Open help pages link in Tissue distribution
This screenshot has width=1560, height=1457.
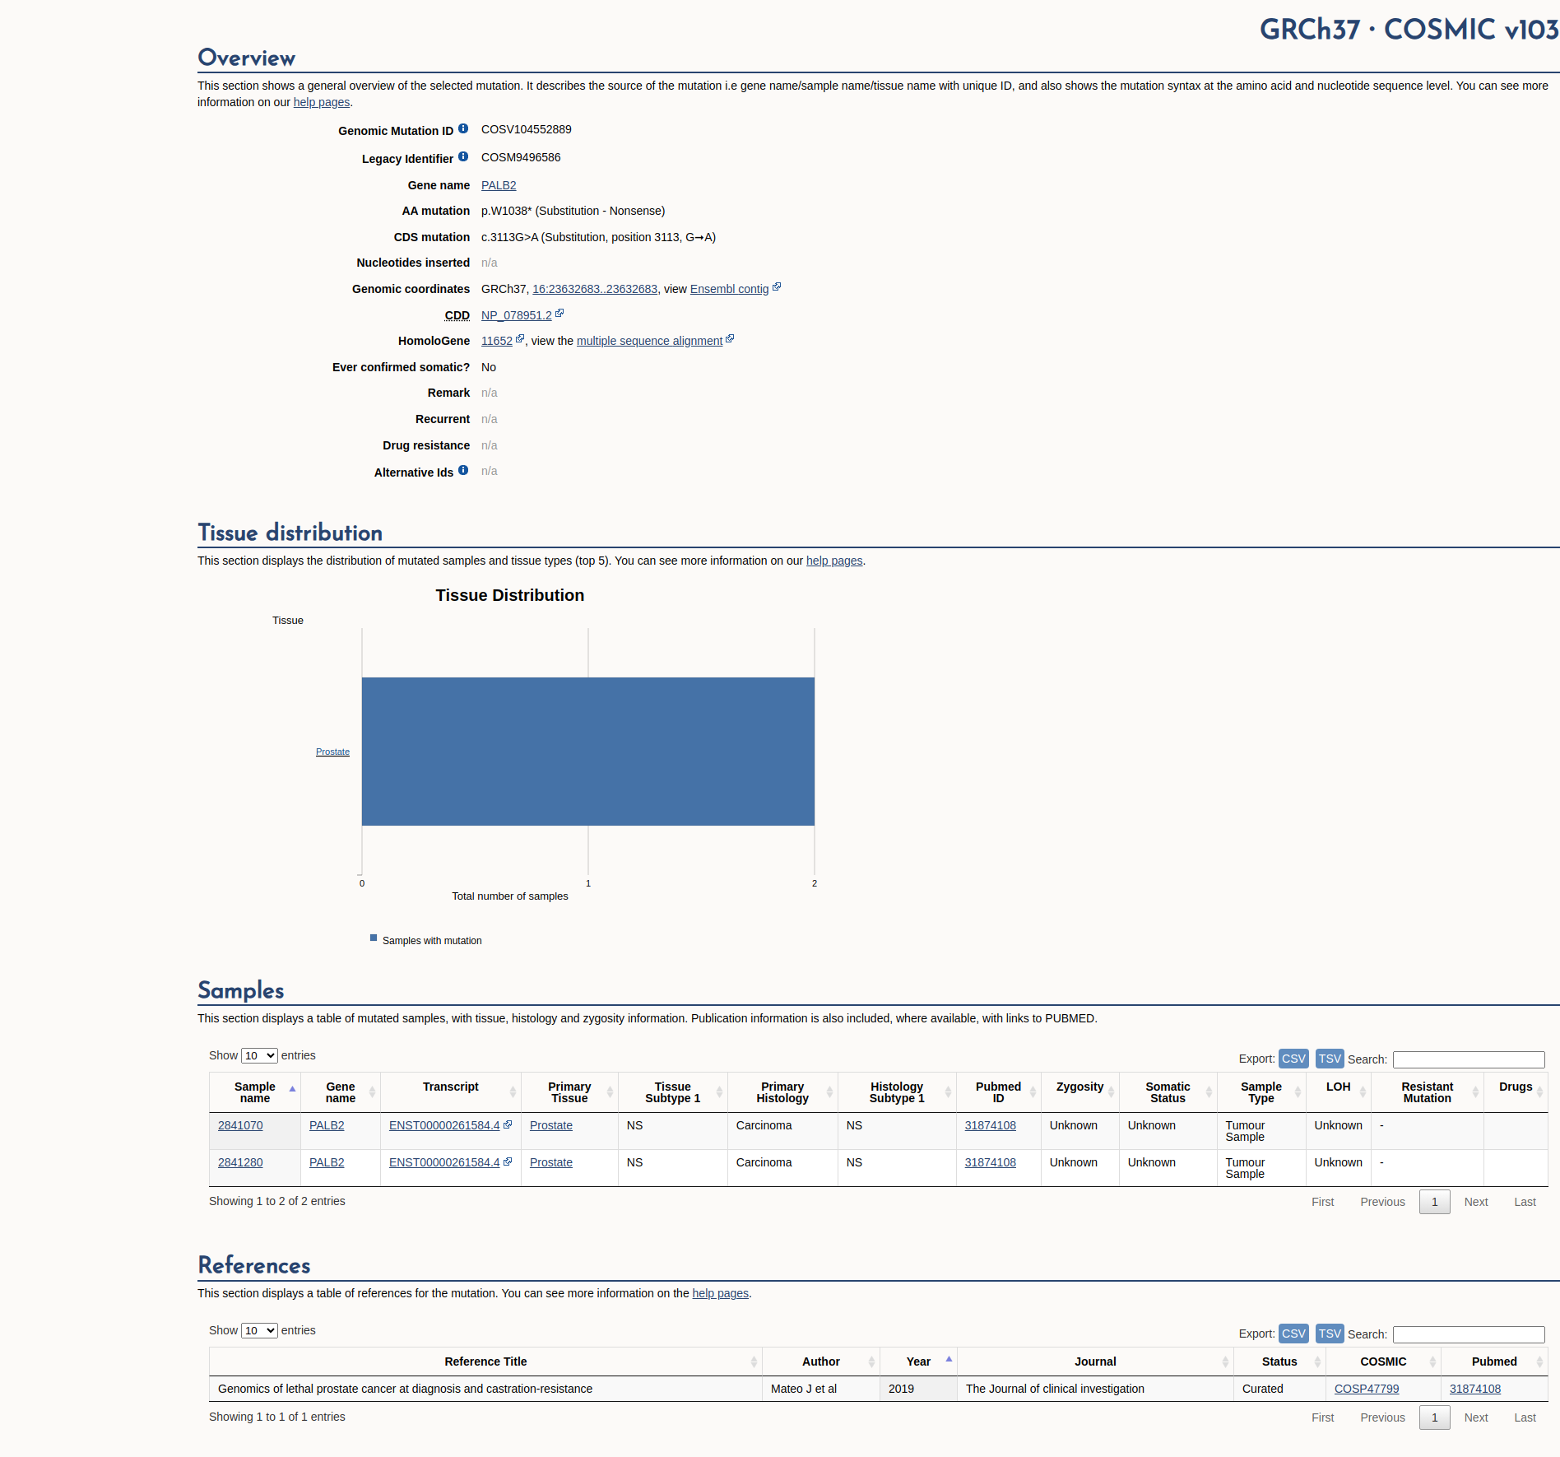[x=834, y=561]
